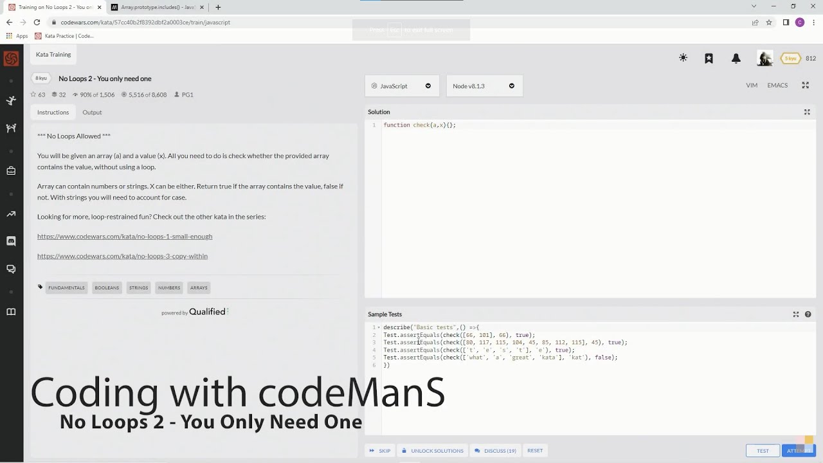Image resolution: width=823 pixels, height=463 pixels.
Task: Click the collections count icon
Action: [53, 95]
